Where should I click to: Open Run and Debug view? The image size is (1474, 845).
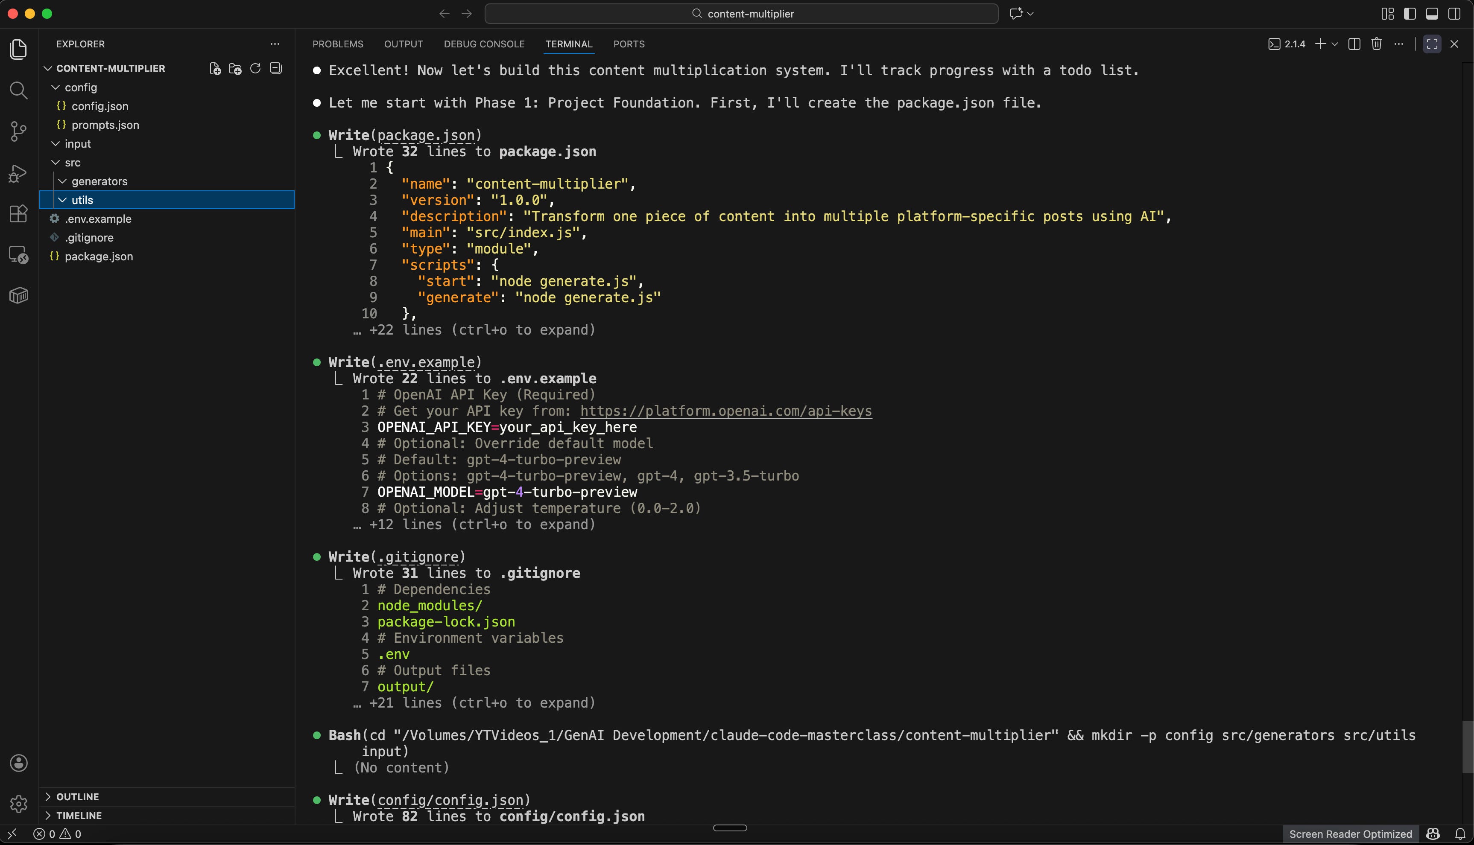(x=19, y=173)
